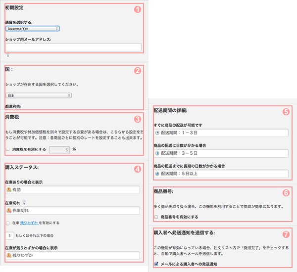Click the 商品の配送に日数がかかる場合 label

coord(180,145)
